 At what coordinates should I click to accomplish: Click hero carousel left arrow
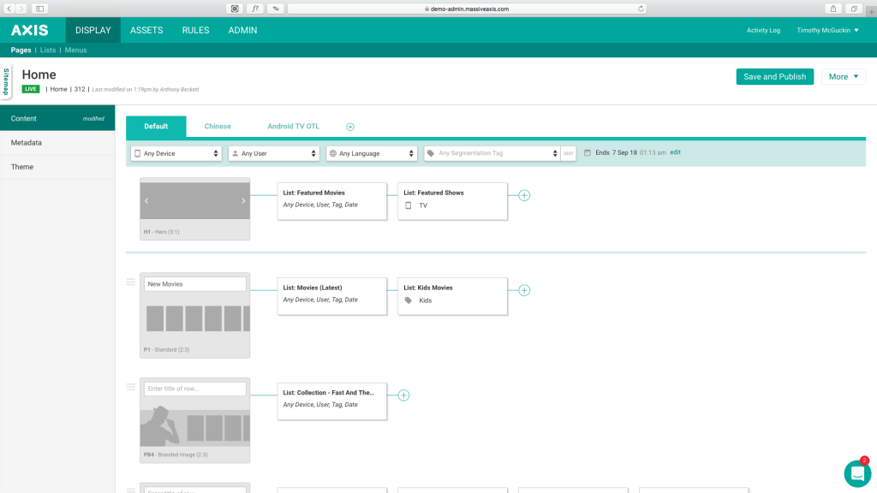coord(146,201)
